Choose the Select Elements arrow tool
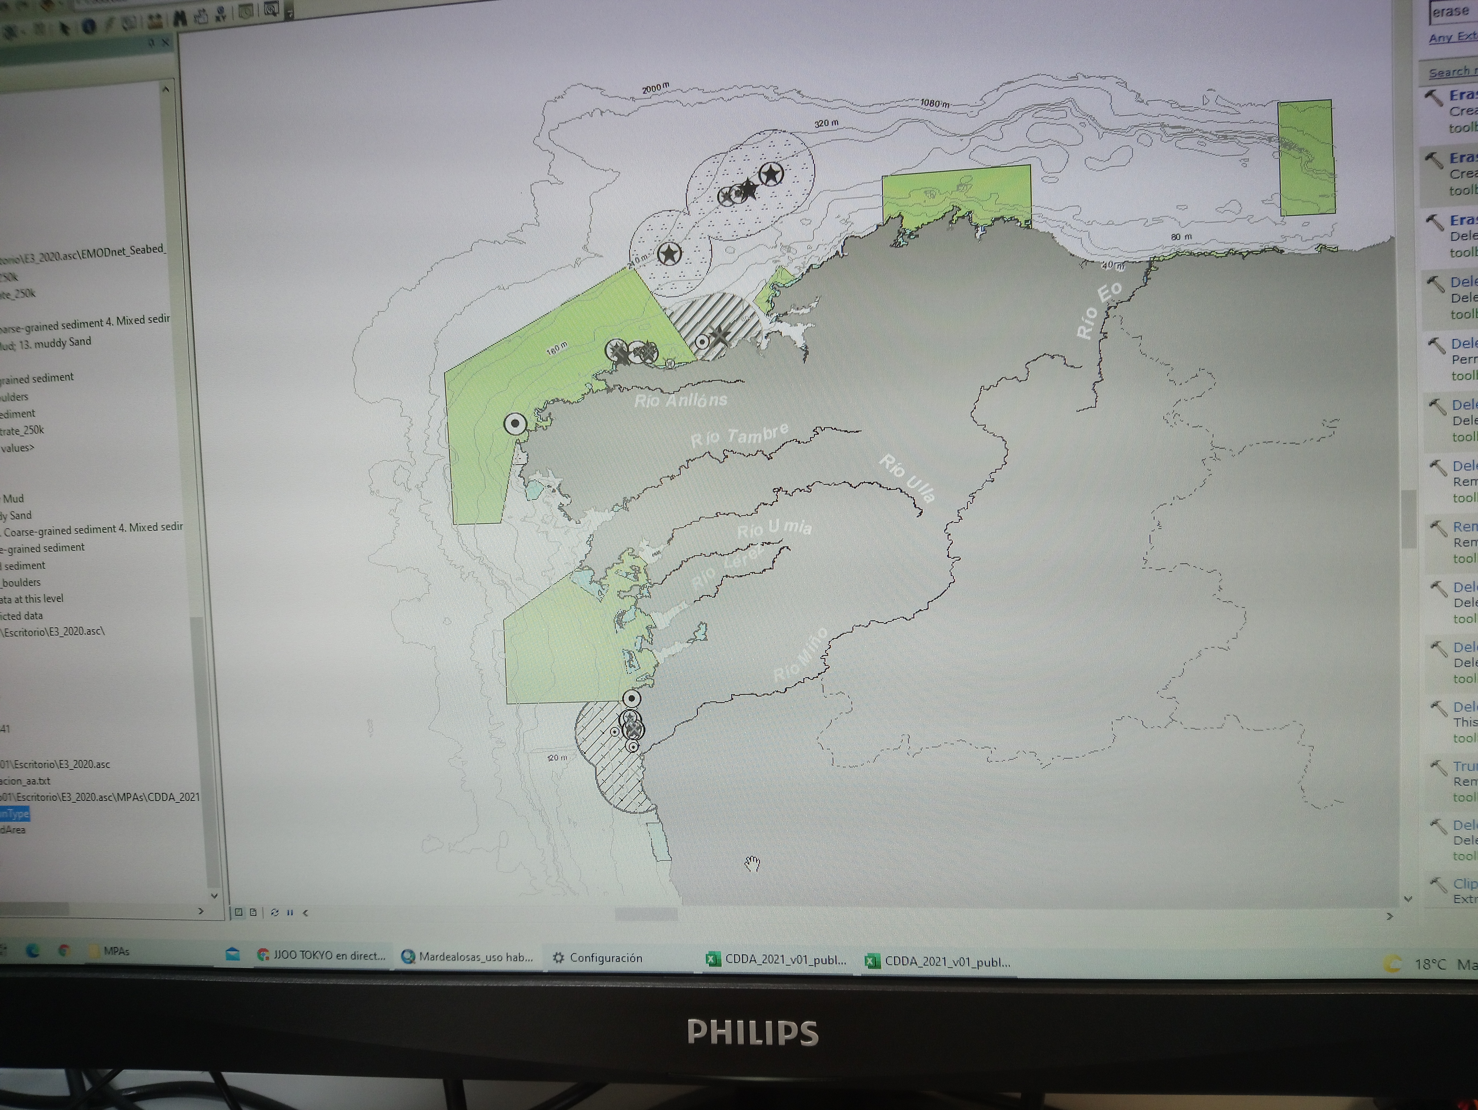 coord(65,29)
